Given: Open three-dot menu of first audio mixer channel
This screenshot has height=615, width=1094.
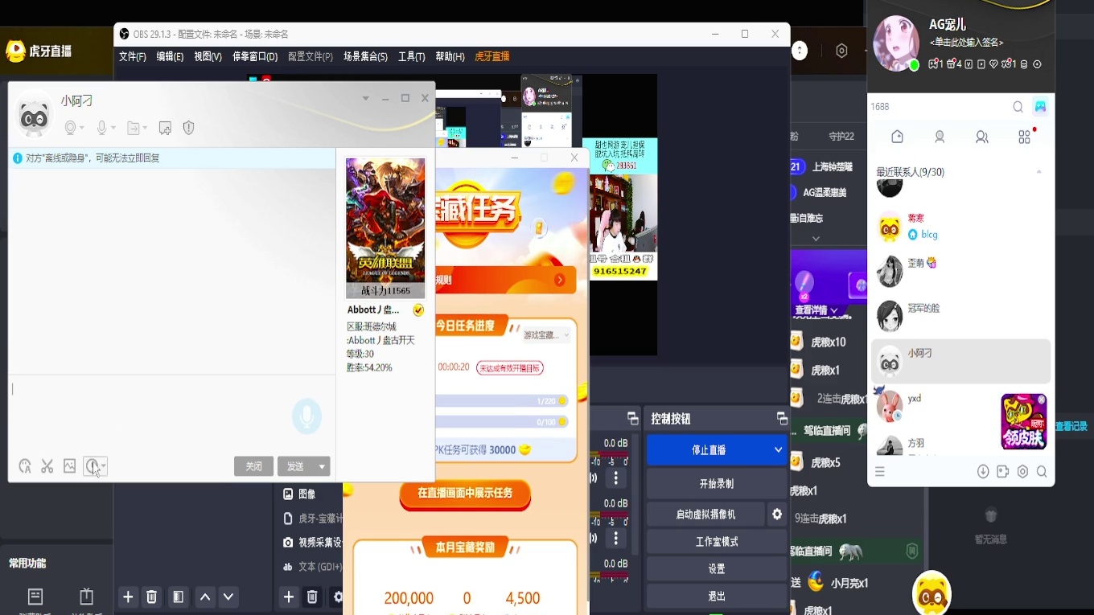Looking at the screenshot, I should coord(616,478).
